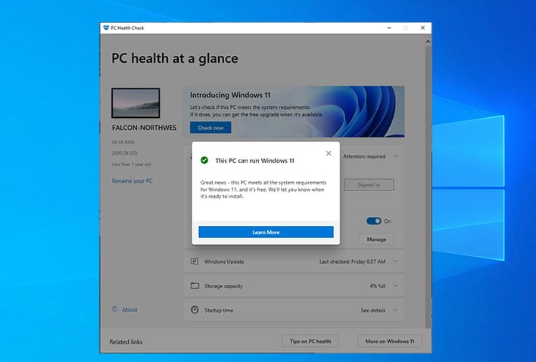The image size is (536, 362).
Task: Click the Less than 1 year old text
Action: [x=131, y=165]
